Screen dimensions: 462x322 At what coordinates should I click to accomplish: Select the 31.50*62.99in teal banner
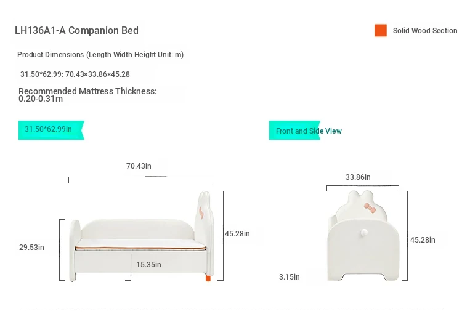pyautogui.click(x=51, y=130)
